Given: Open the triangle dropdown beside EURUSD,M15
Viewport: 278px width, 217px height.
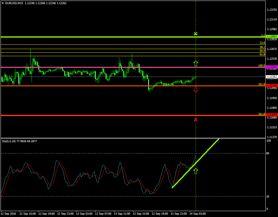Looking at the screenshot, I should point(3,3).
